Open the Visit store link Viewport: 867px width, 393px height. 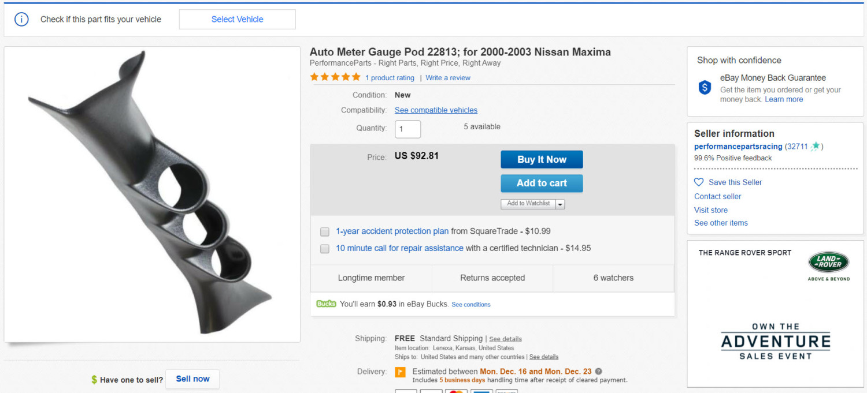click(711, 210)
